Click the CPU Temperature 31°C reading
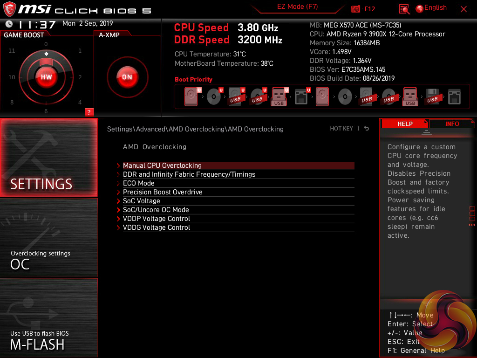 (210, 54)
